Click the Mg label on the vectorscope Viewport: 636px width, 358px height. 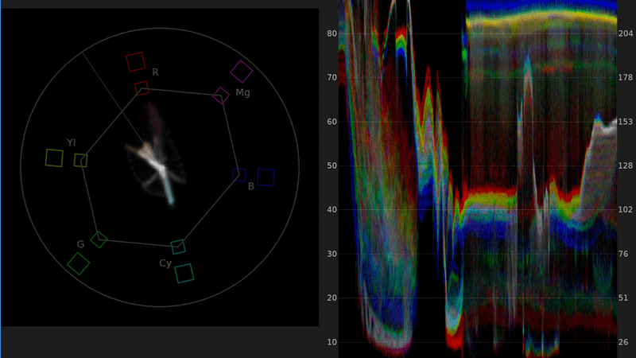tap(242, 94)
